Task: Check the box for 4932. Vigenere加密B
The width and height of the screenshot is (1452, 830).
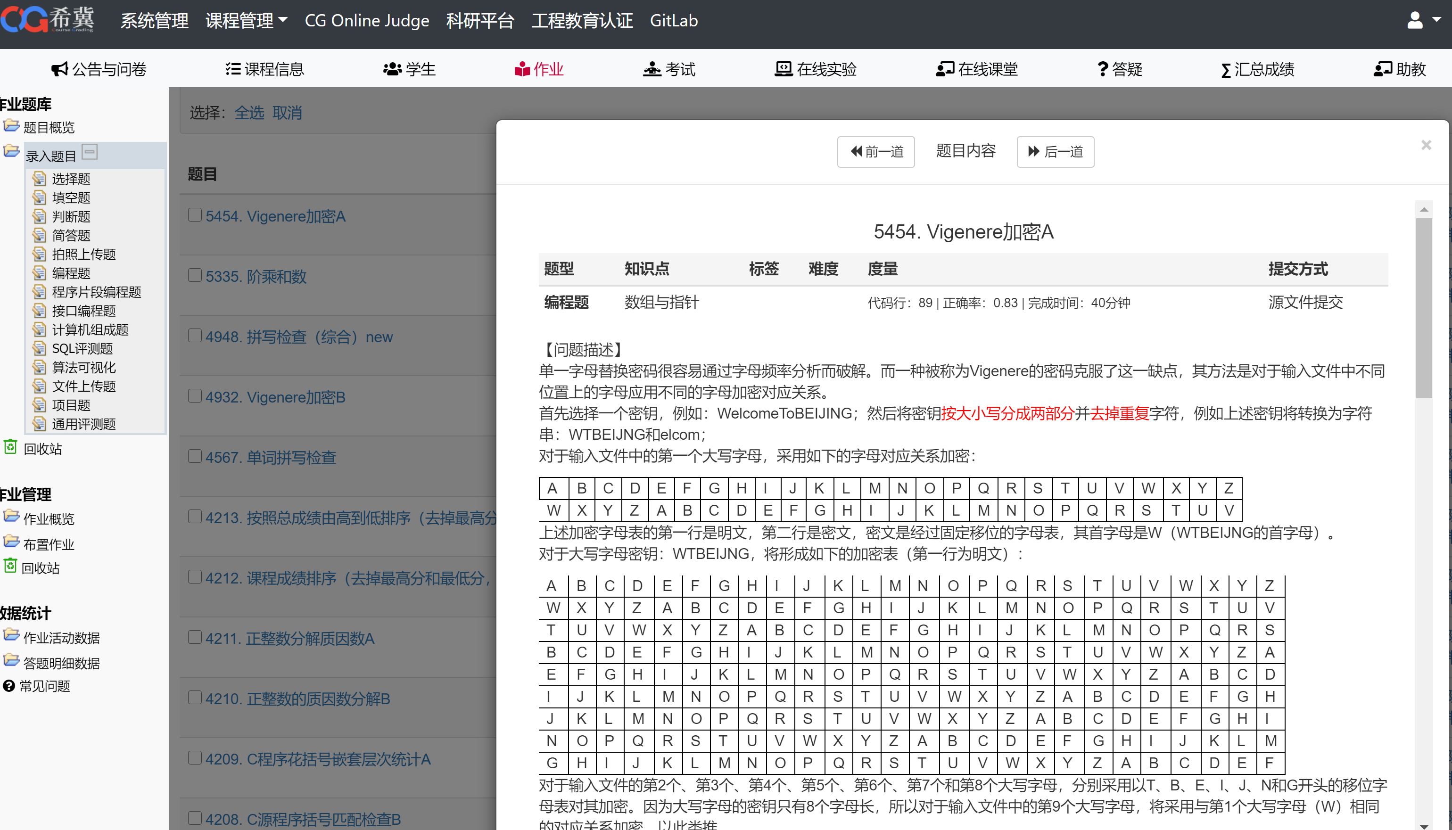Action: [195, 395]
